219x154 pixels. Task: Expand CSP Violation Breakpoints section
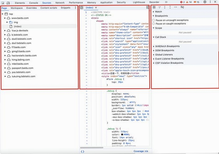point(154,63)
